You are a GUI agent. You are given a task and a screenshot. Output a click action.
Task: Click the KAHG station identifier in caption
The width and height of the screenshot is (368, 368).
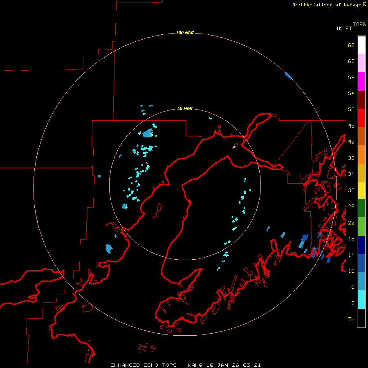[196, 365]
